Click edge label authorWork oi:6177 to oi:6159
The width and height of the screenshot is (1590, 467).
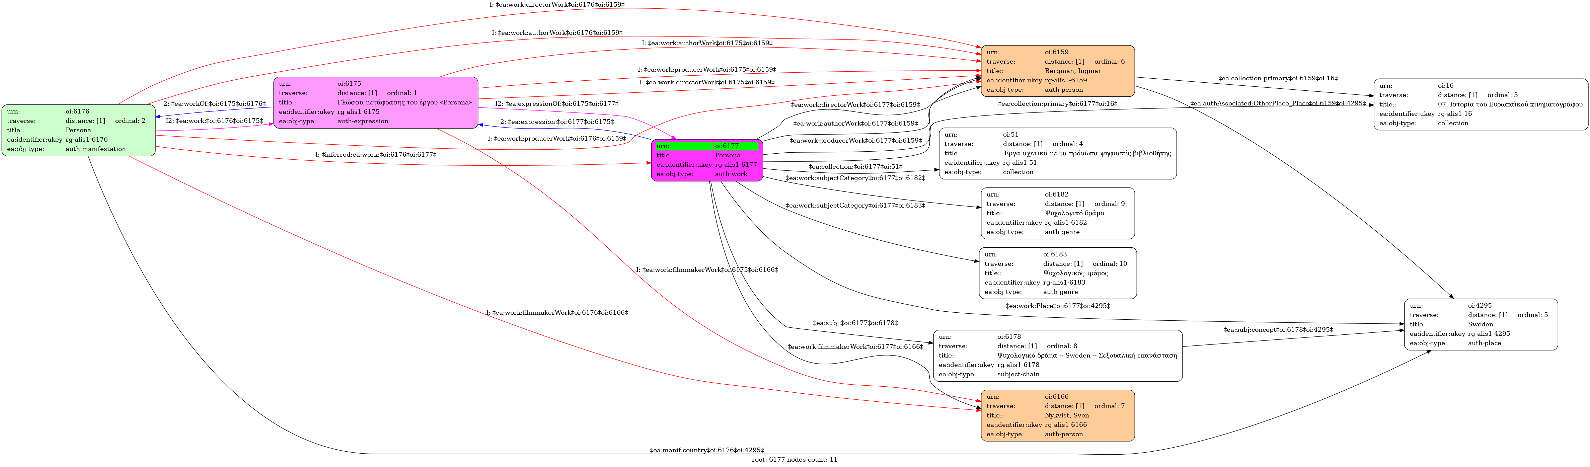[x=855, y=124]
